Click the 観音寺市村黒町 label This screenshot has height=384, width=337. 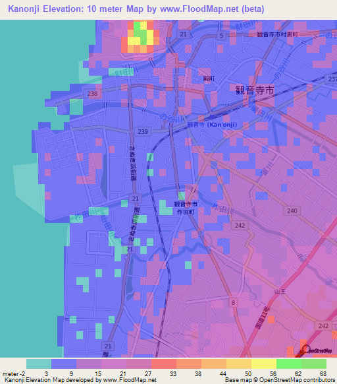[x=277, y=34]
